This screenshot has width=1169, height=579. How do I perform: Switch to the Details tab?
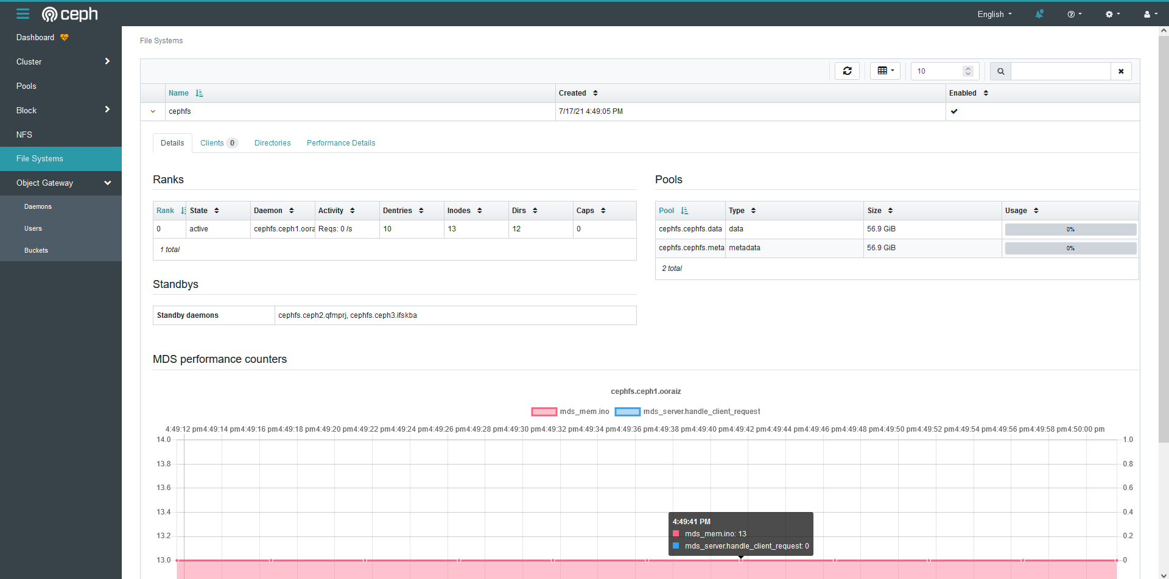point(172,143)
